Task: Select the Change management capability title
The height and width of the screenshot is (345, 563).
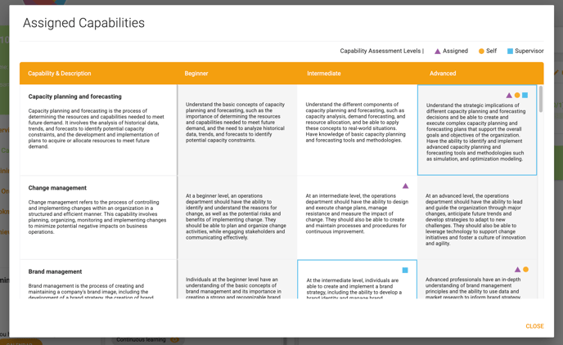Action: click(x=57, y=188)
